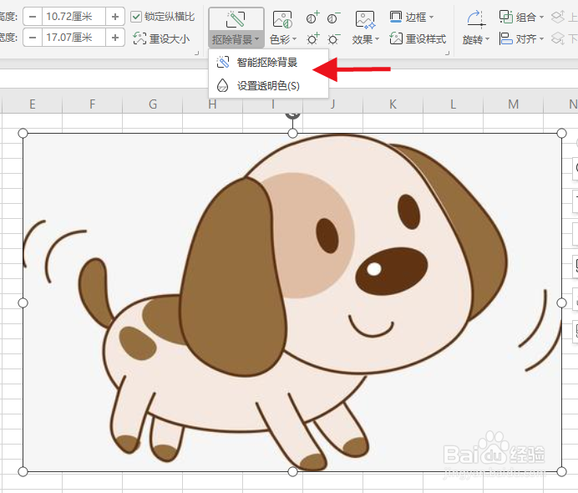Click the image top-right resize handle

point(561,133)
